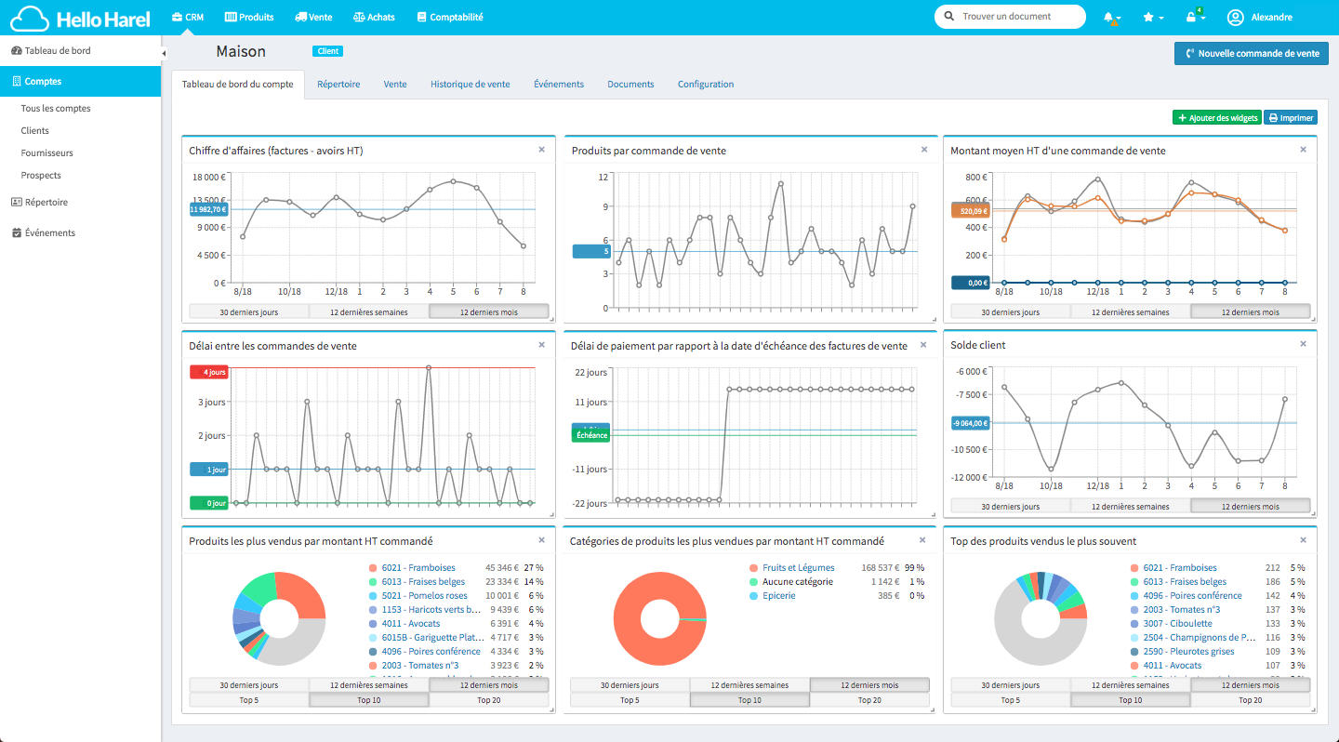Switch to the Répertoire tab
Viewport: 1339px width, 742px height.
click(x=338, y=85)
